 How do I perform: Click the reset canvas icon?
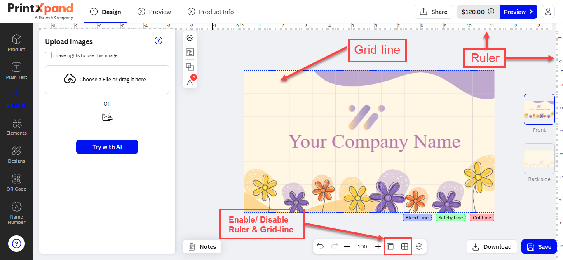(419, 246)
